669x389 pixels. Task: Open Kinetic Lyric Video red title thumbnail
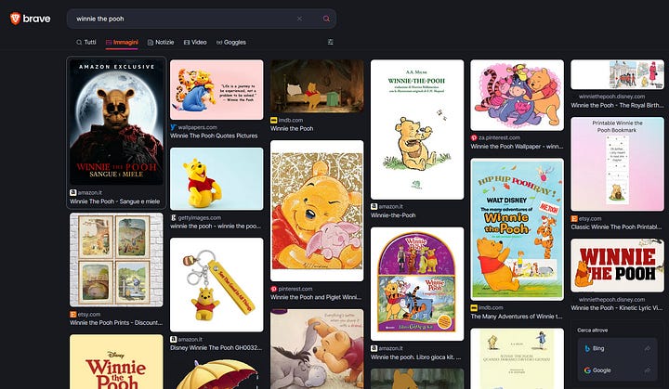[x=617, y=266]
